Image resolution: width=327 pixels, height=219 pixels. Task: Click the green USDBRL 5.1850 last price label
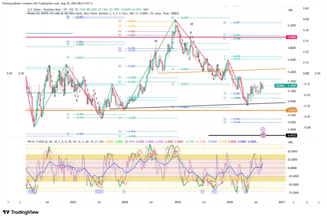[285, 86]
